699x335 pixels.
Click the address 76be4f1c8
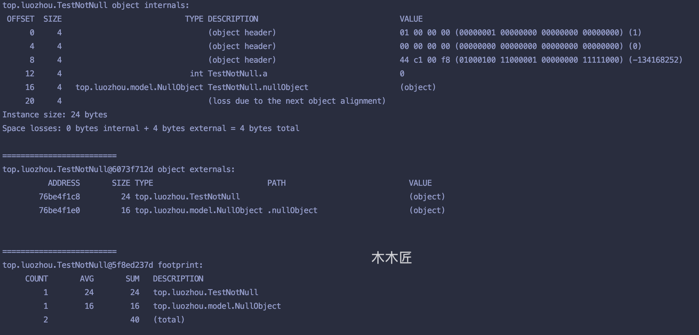coord(59,197)
